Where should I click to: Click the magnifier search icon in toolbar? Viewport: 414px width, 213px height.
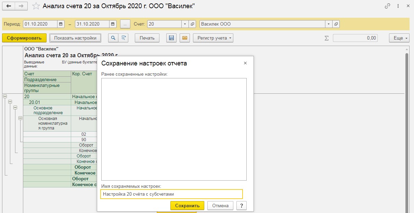click(113, 38)
